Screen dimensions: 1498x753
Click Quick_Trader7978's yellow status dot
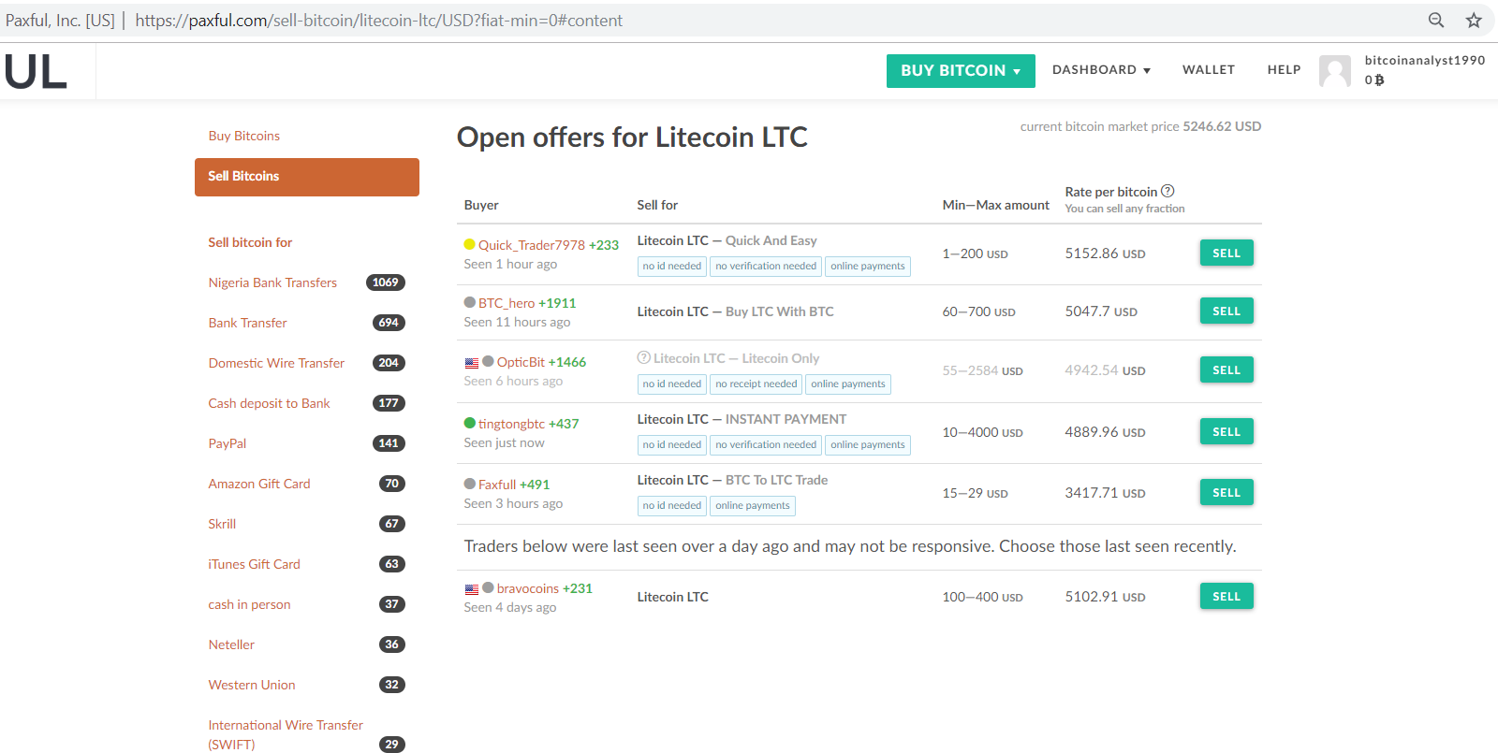pos(470,244)
